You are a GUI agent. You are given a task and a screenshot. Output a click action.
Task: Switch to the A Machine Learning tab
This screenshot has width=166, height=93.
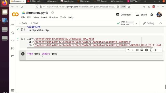(x=117, y=1)
